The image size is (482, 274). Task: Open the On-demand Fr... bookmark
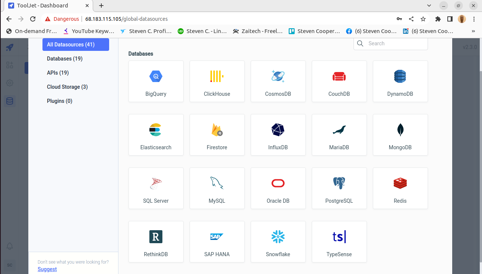click(x=31, y=31)
